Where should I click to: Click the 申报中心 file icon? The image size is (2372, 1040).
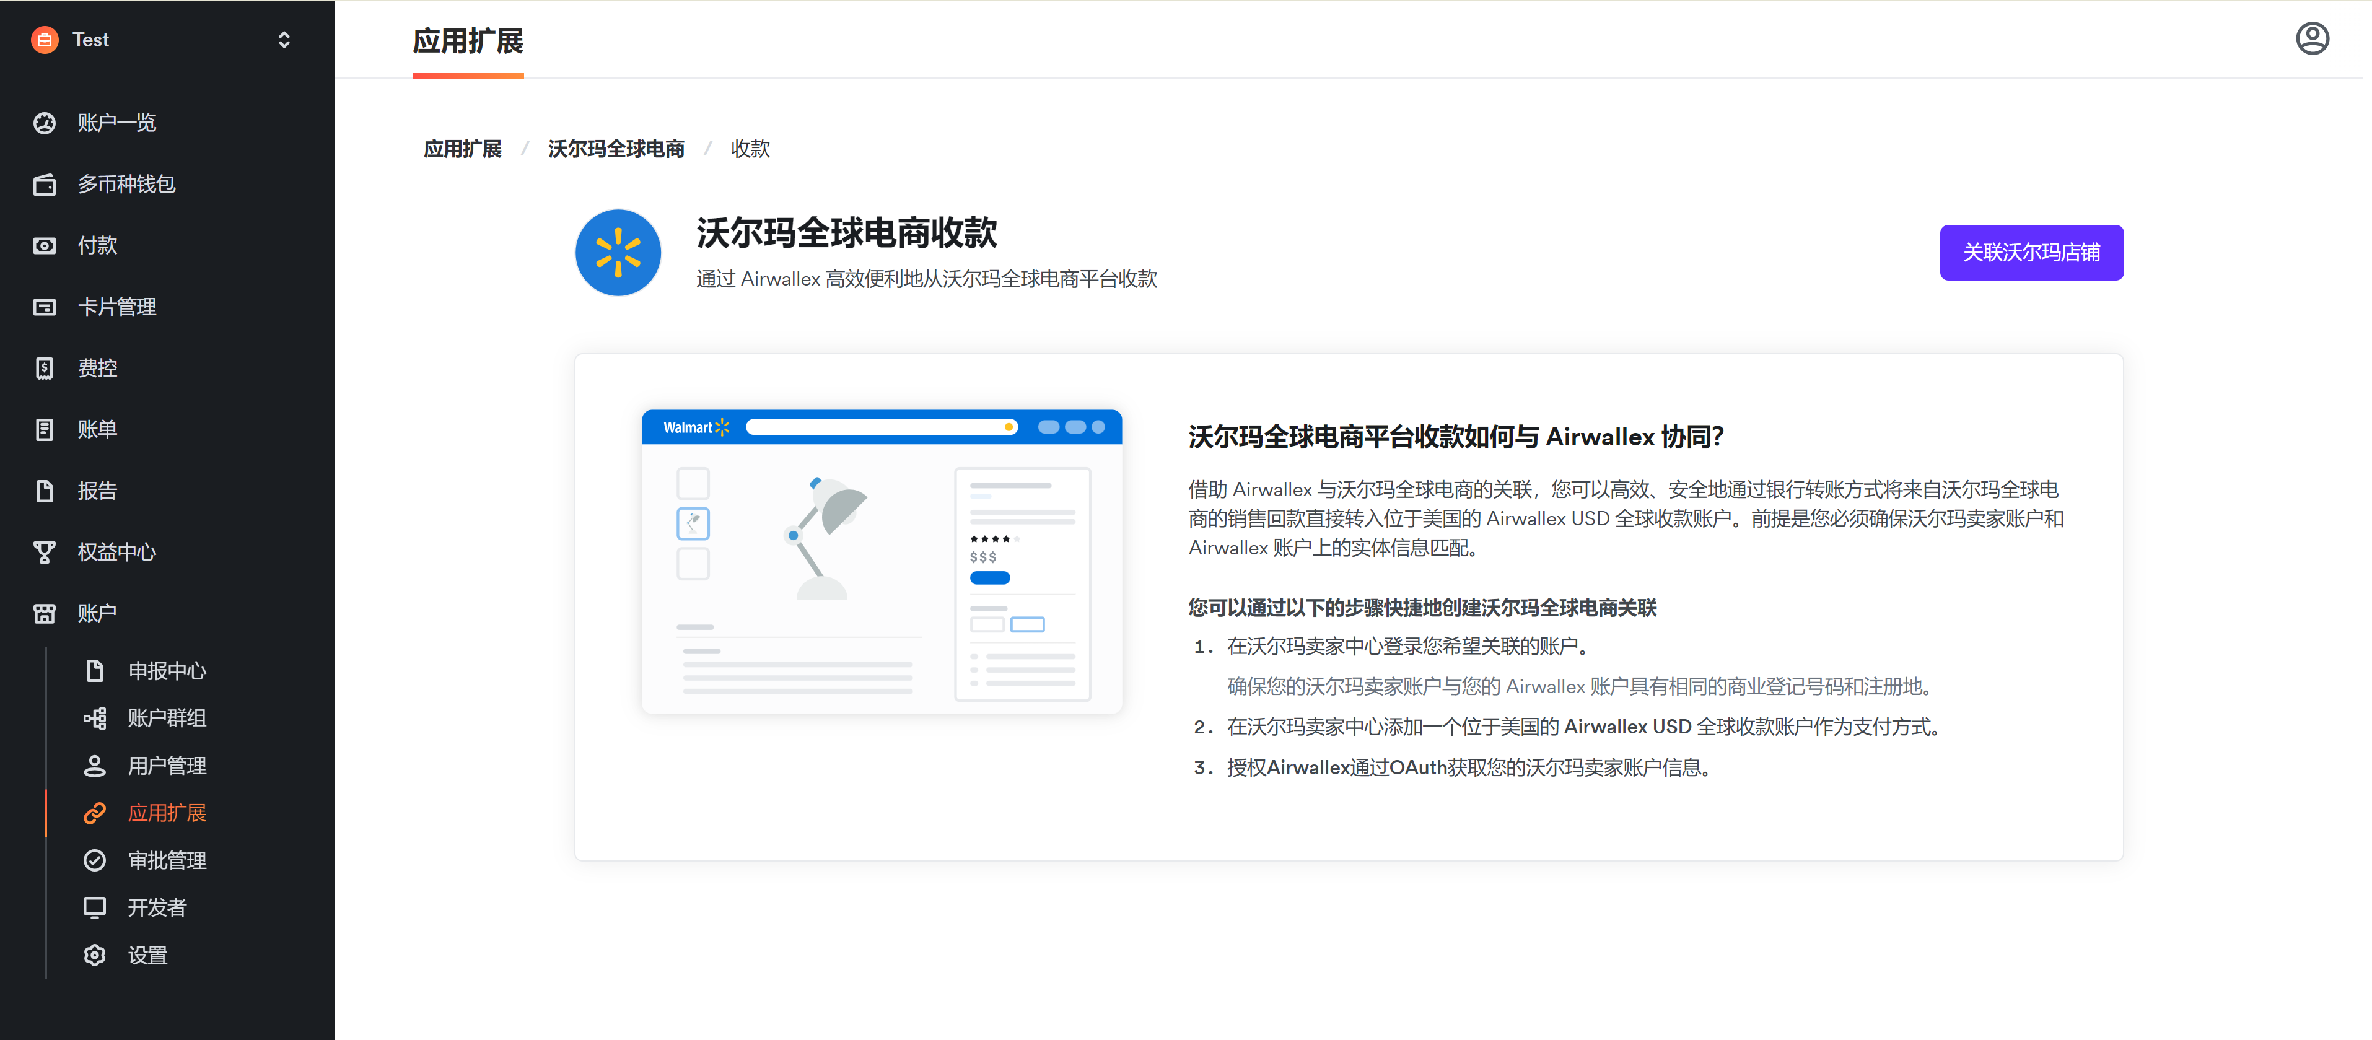coord(95,671)
